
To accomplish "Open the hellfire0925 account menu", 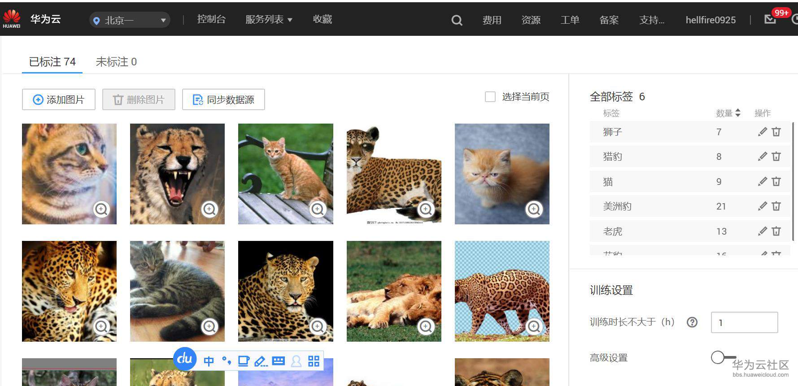I will point(711,20).
